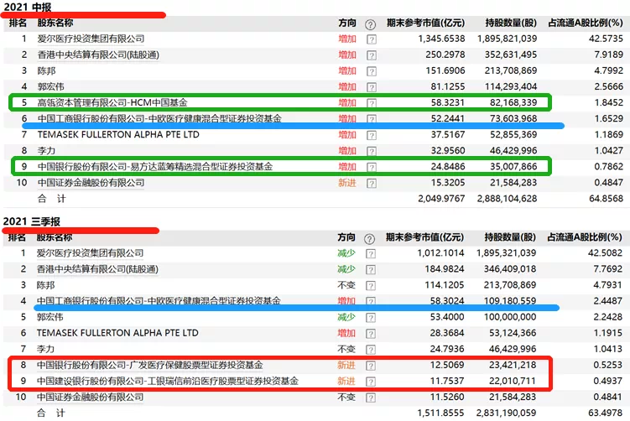Image resolution: width=630 pixels, height=421 pixels.
Task: Click 2021 中报 section title
Action: (28, 7)
